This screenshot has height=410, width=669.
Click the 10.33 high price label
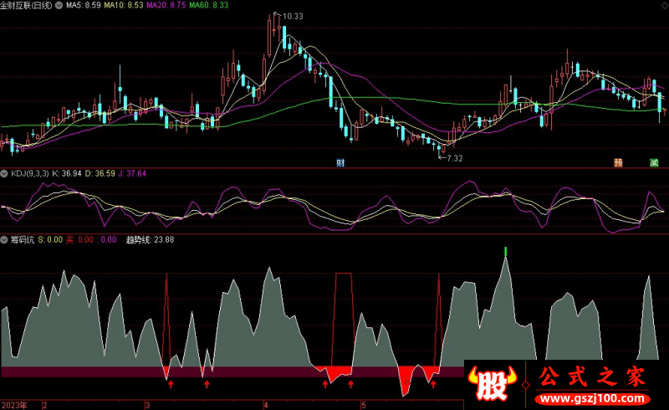click(292, 17)
